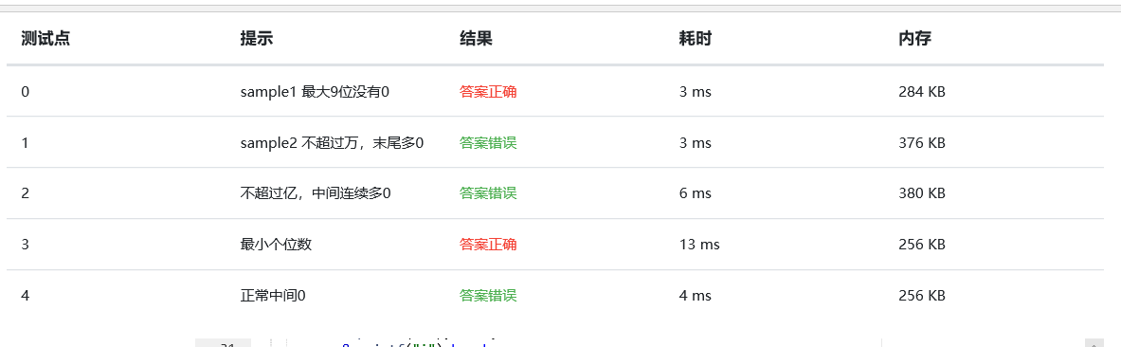
Task: Click the 13 ms time value
Action: 699,245
